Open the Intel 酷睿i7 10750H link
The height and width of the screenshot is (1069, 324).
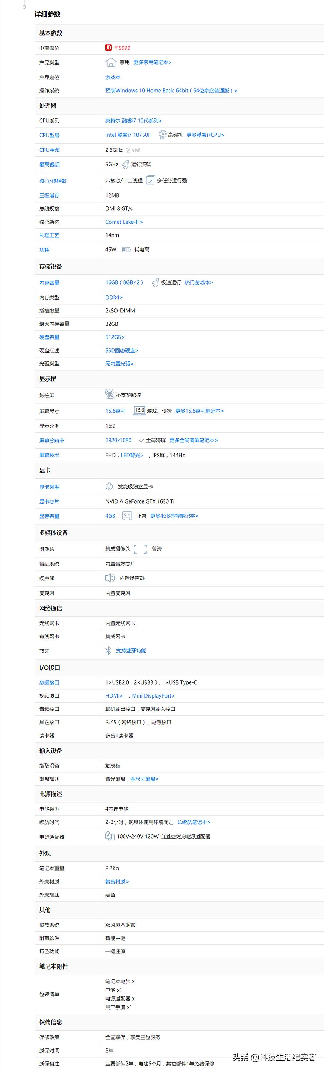coord(129,135)
